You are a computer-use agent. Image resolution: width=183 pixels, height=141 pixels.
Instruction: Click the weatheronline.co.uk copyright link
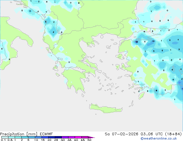pyautogui.click(x=159, y=138)
